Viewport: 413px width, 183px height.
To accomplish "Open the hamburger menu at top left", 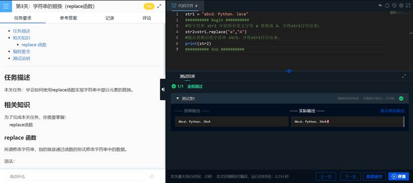I will coord(6,6).
